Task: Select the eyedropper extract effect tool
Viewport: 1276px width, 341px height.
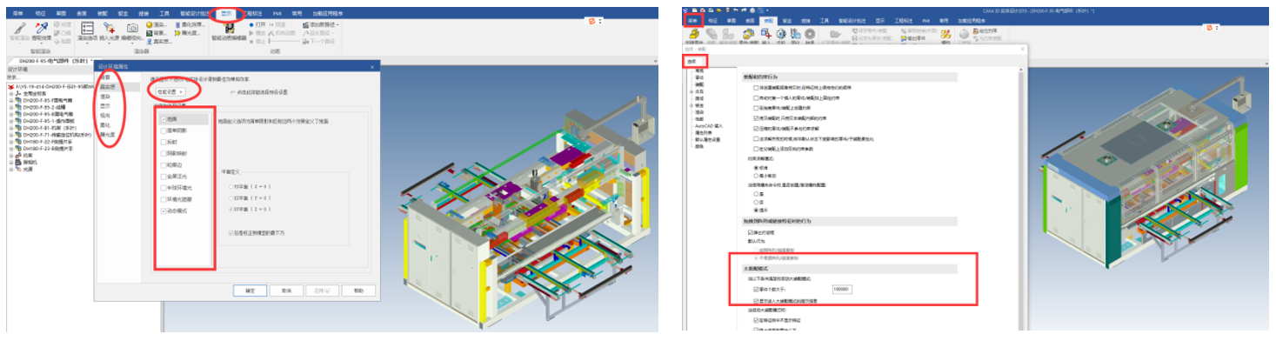Action: click(x=42, y=28)
